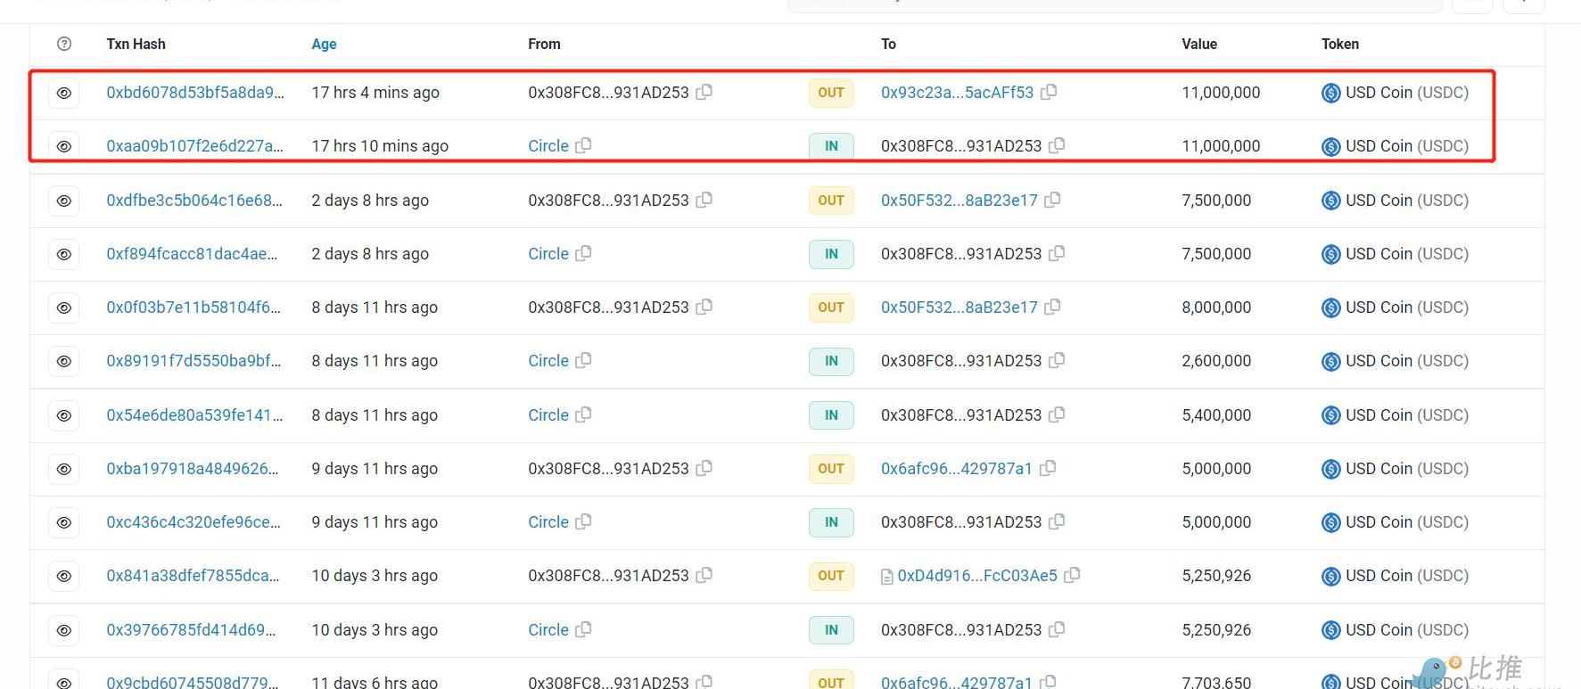The image size is (1581, 689).
Task: Copy From address in first 11,000,000 row
Action: pyautogui.click(x=704, y=92)
